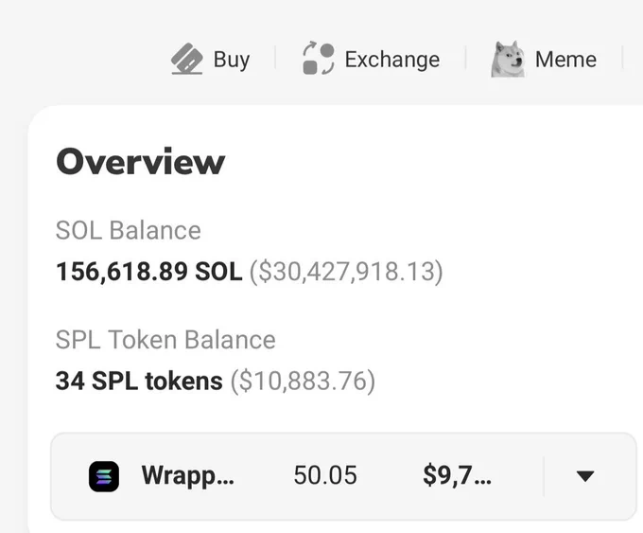Viewport: 643px width, 533px height.
Task: Click the SOL Balance label
Action: pyautogui.click(x=128, y=230)
